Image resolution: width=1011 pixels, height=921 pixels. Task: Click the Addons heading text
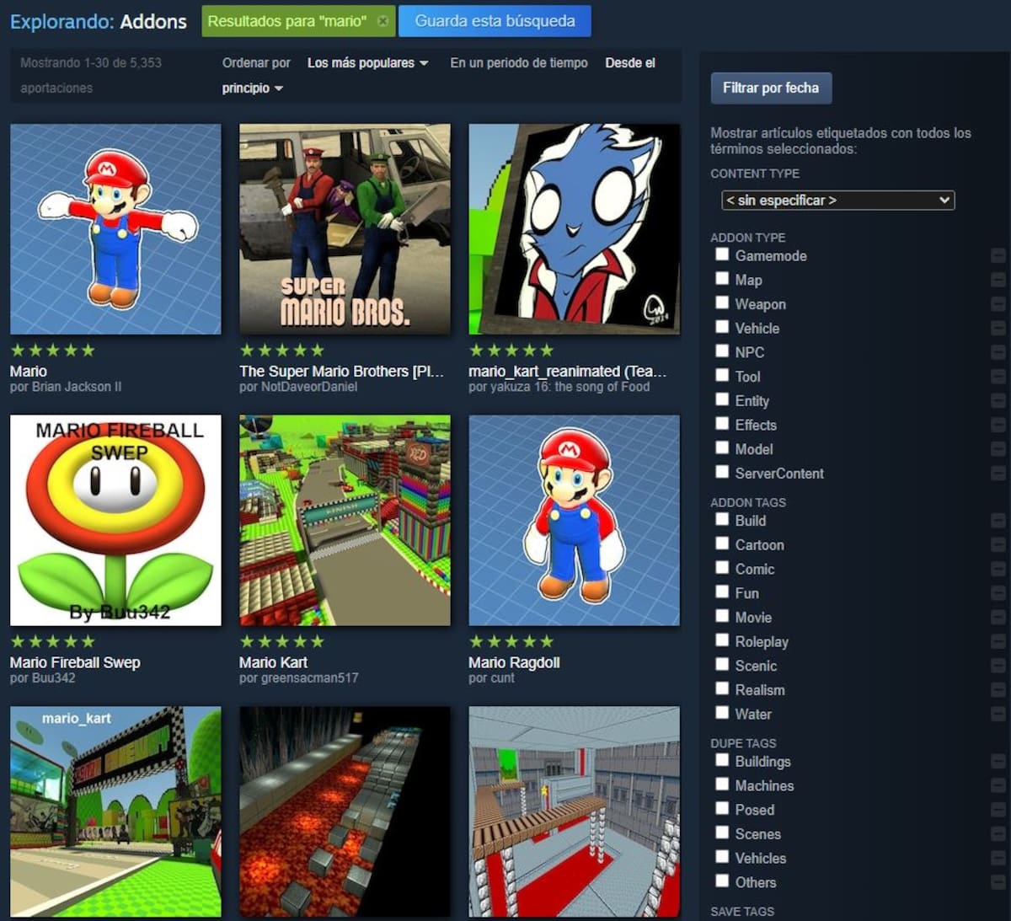pyautogui.click(x=153, y=22)
